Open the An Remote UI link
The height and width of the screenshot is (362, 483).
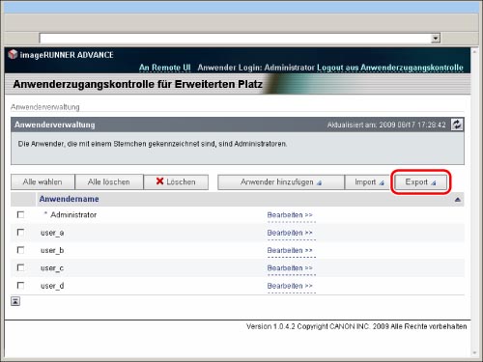[x=165, y=68]
